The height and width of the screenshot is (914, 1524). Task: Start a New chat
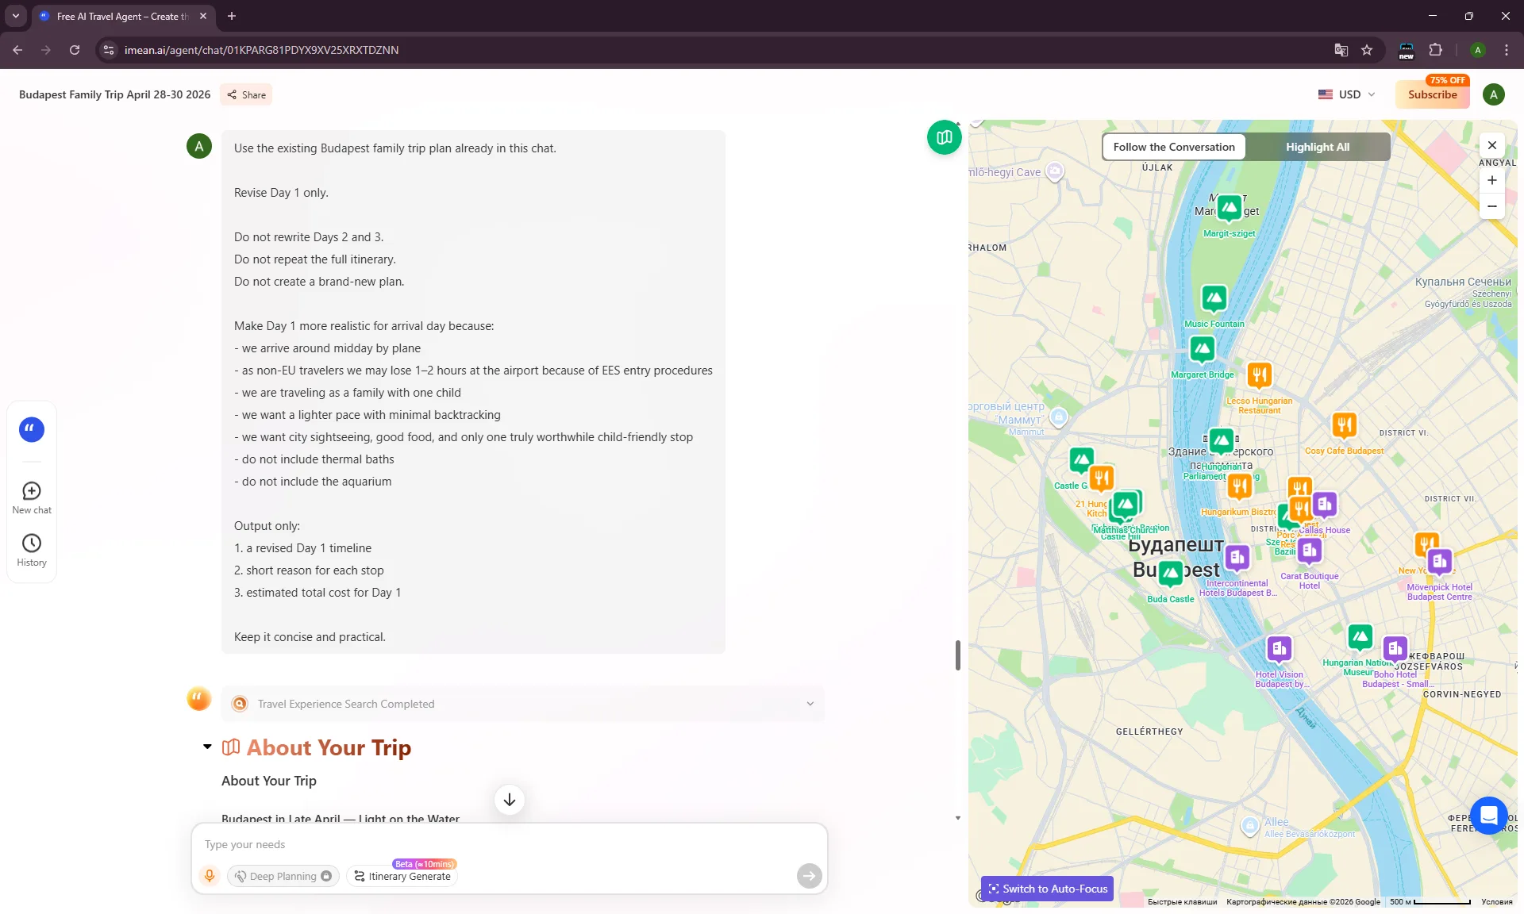32,498
